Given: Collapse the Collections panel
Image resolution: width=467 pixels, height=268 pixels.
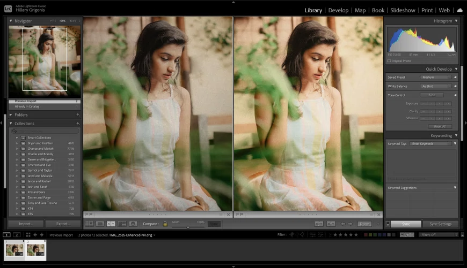Looking at the screenshot, I should tap(11, 123).
